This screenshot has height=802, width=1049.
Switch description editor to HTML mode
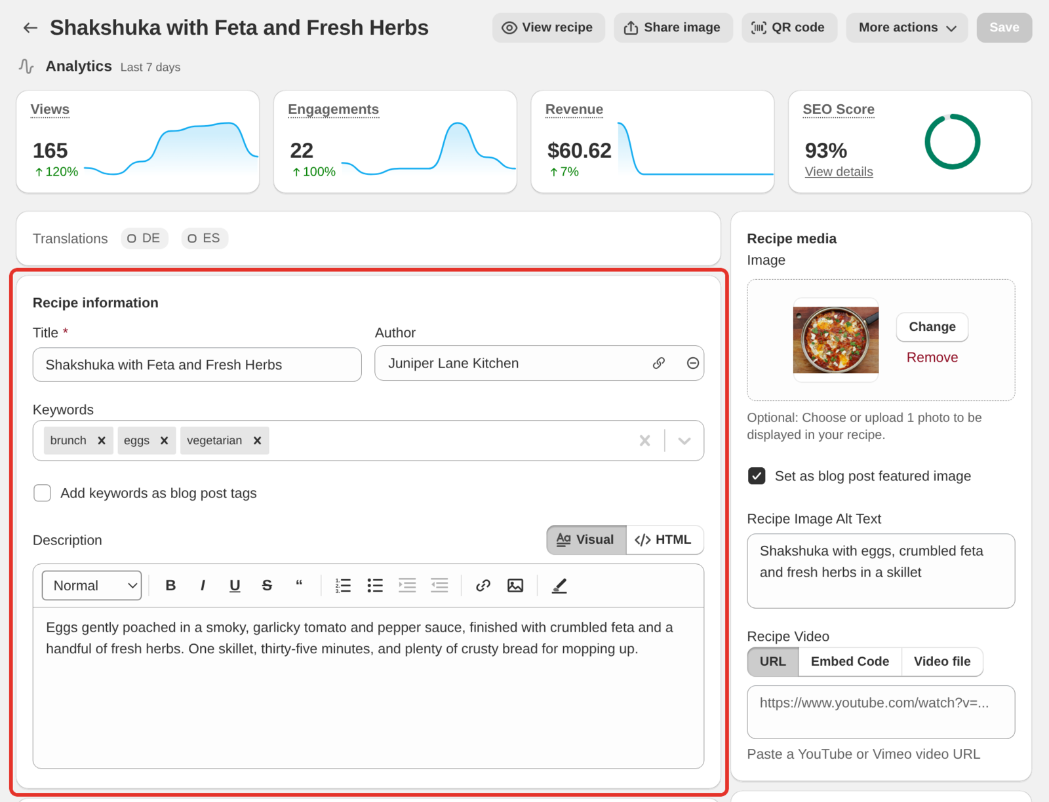pyautogui.click(x=664, y=540)
